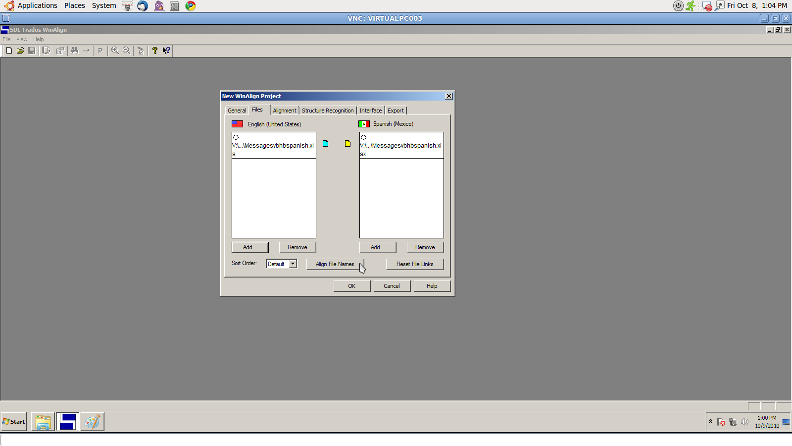This screenshot has width=792, height=446.
Task: Launch Google Chrome from the top panel
Action: click(191, 6)
